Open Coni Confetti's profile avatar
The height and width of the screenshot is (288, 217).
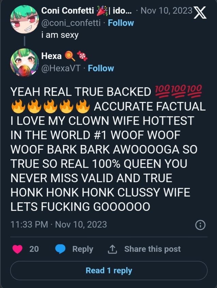click(x=25, y=19)
